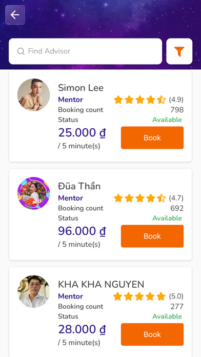This screenshot has height=357, width=201.
Task: Click KHA KHA NGUYEN's 5.0 star rating
Action: click(148, 296)
